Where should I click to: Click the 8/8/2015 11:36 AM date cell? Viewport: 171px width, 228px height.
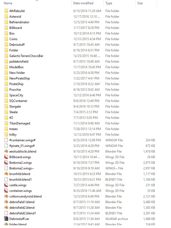[x=86, y=219]
